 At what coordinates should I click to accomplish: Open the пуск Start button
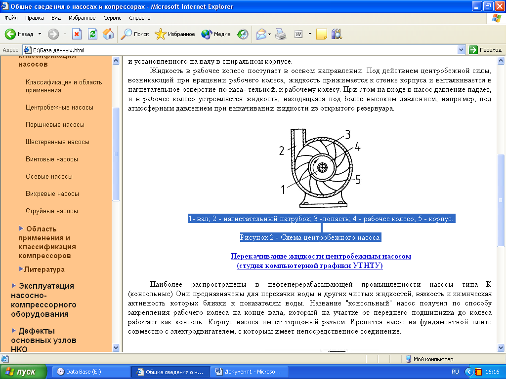click(23, 372)
